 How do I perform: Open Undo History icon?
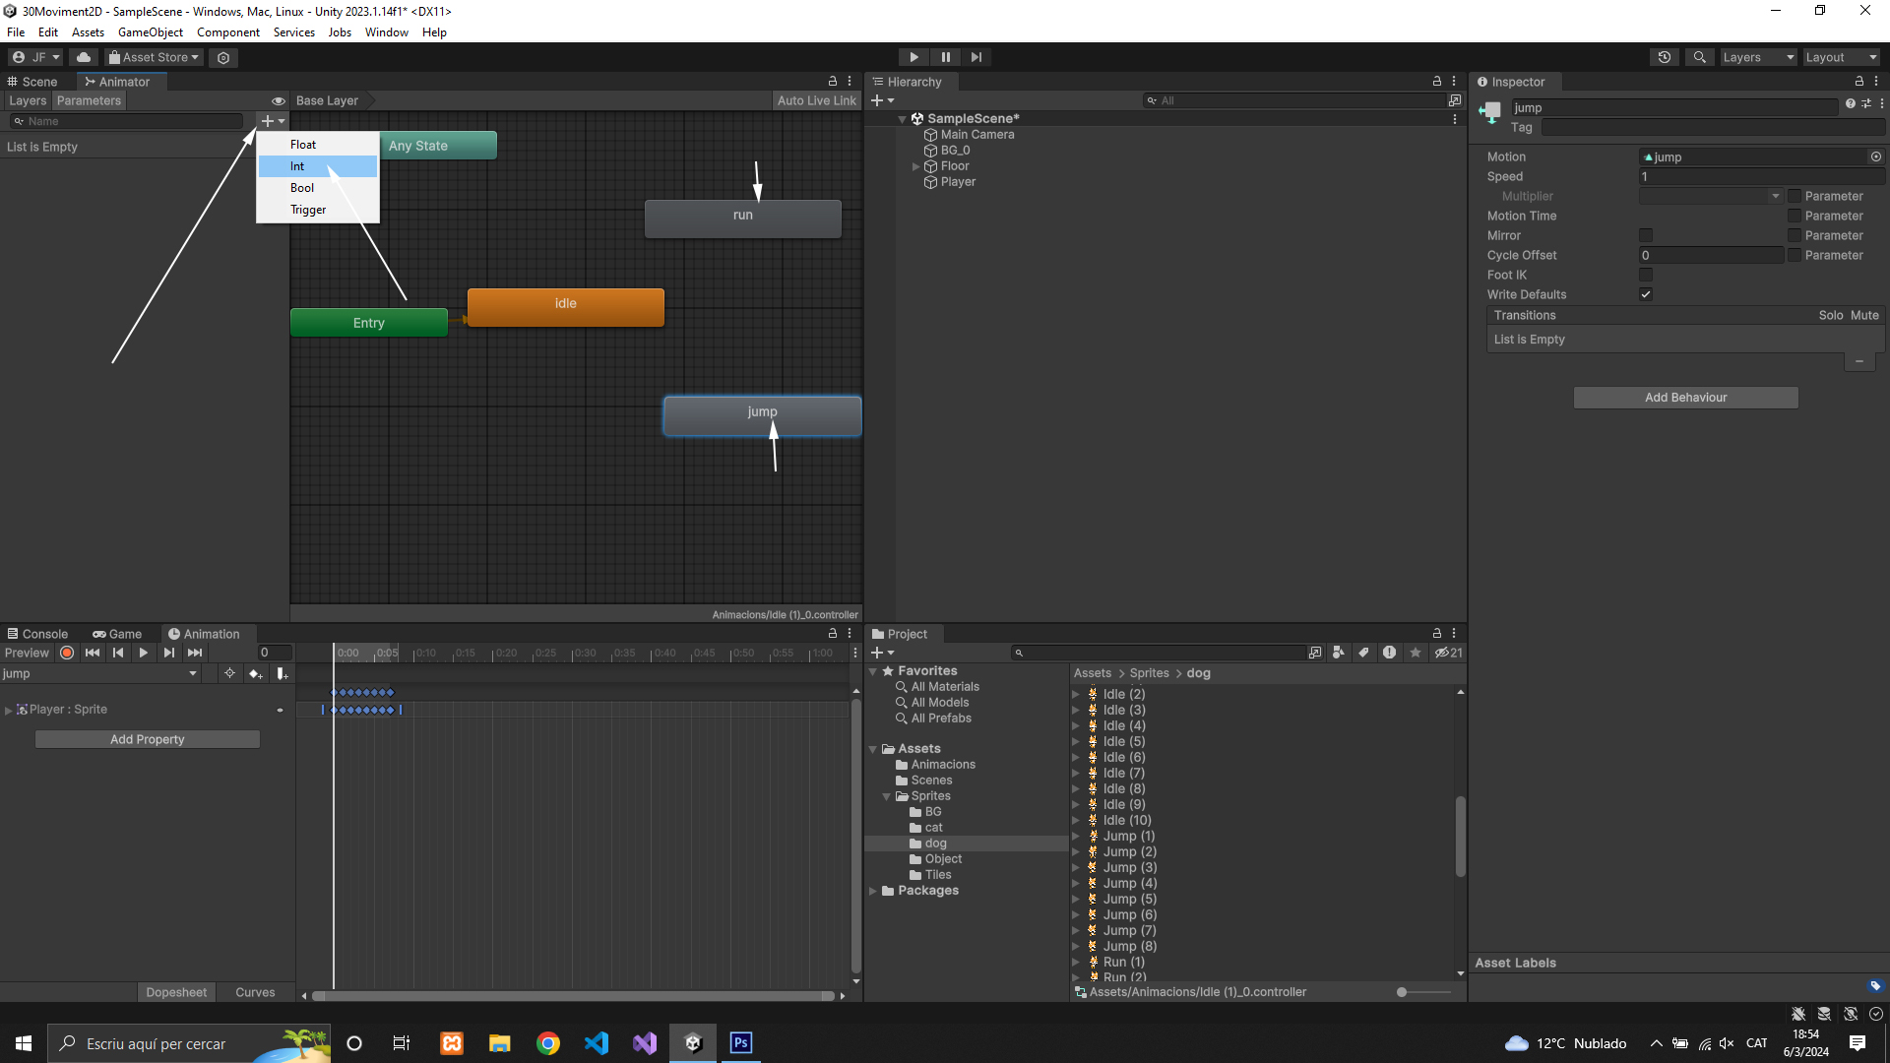1664,57
